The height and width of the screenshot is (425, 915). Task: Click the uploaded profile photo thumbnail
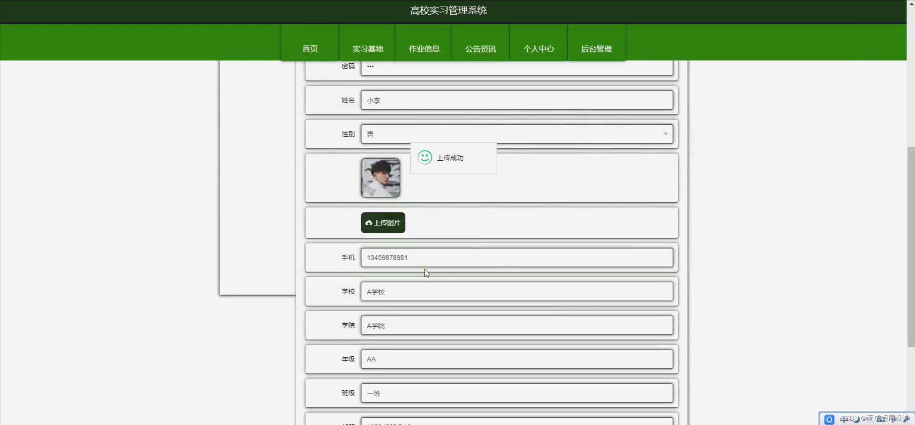380,178
